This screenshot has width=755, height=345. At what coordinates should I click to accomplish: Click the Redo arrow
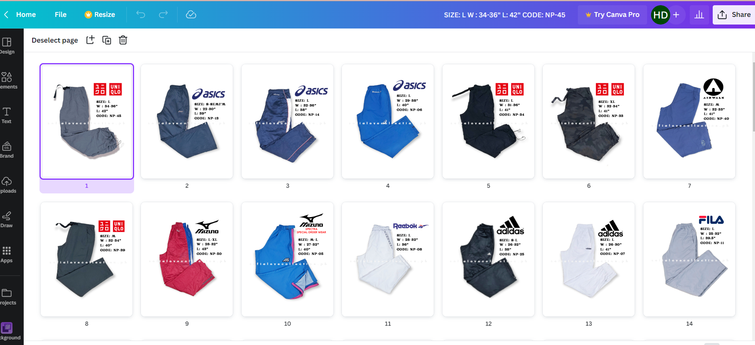pos(163,14)
